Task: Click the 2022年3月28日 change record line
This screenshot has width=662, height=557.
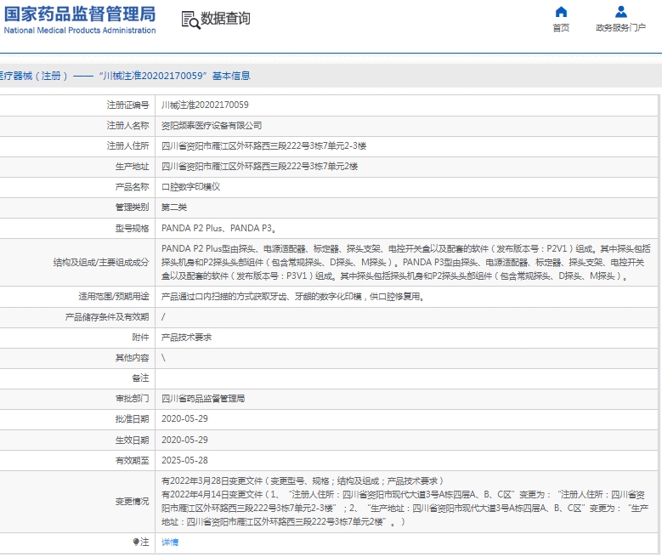Action: tap(302, 481)
